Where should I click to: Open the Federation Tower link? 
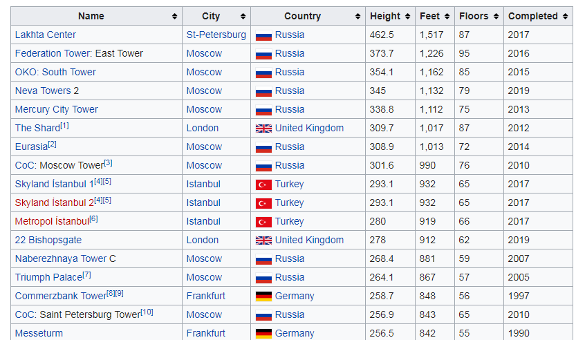click(53, 54)
